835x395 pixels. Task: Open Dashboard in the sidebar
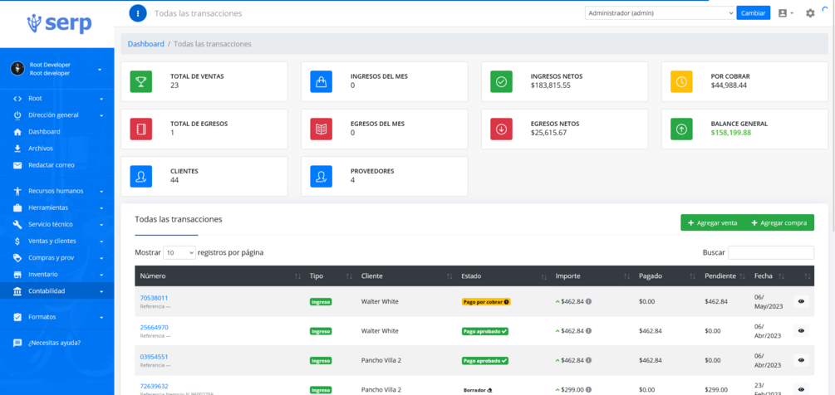point(57,132)
